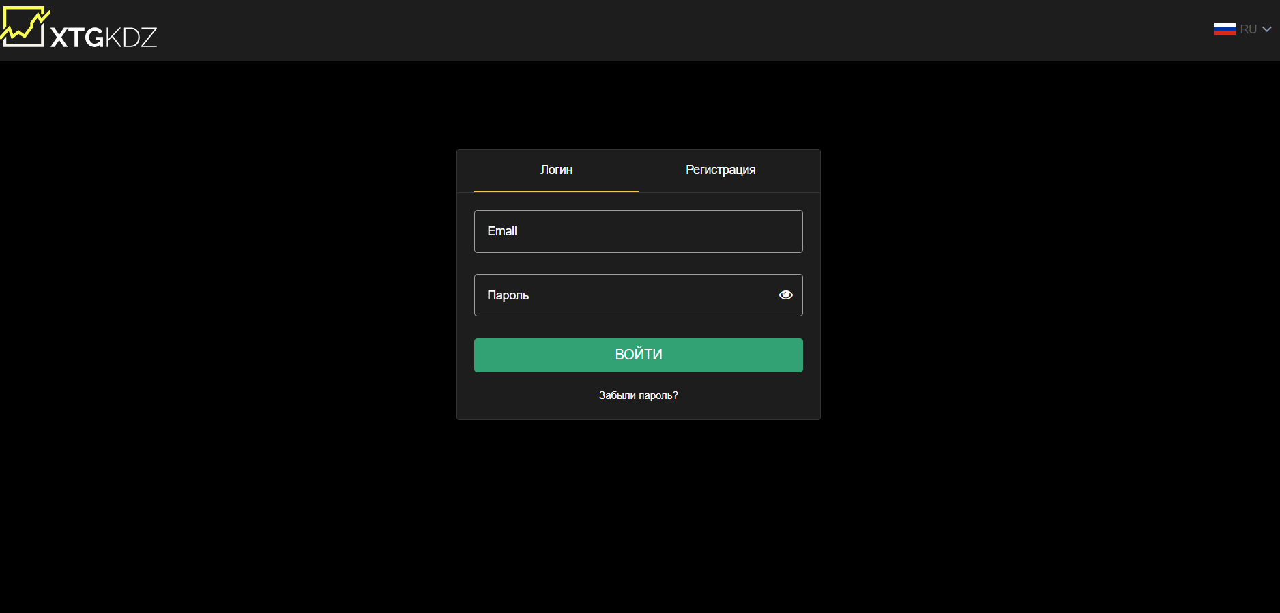1280x613 pixels.
Task: Click the XTGKDZ brand name text
Action: point(104,38)
